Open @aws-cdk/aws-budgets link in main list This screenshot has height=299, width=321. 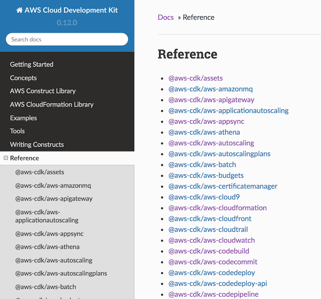click(206, 176)
